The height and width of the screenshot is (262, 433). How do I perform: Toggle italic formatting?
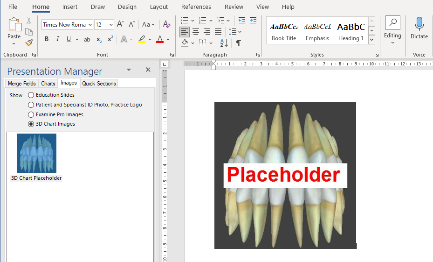[x=57, y=39]
